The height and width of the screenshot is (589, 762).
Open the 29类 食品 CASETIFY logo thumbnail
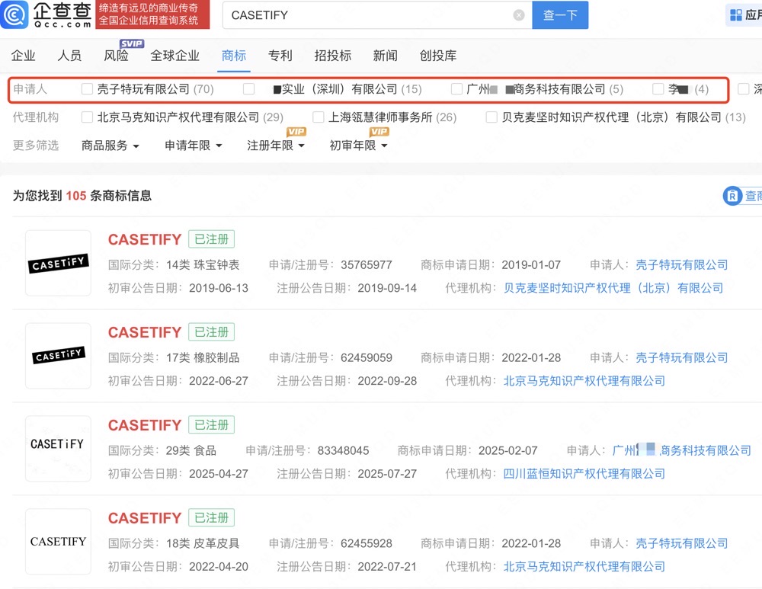58,449
